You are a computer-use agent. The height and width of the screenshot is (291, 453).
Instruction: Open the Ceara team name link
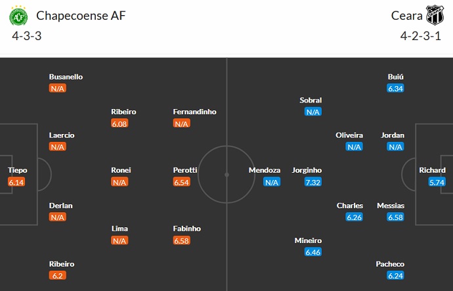click(405, 14)
